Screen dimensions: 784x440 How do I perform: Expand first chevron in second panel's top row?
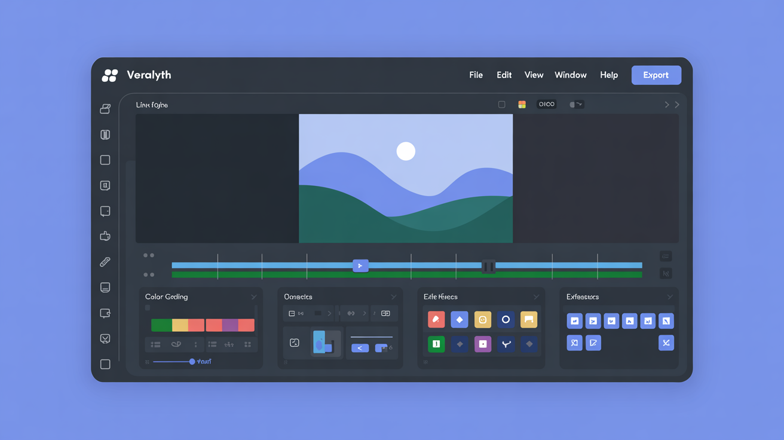(329, 313)
